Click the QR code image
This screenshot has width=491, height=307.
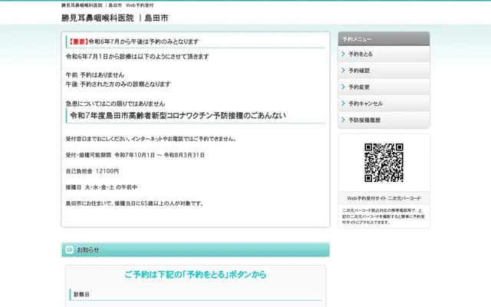point(384,162)
